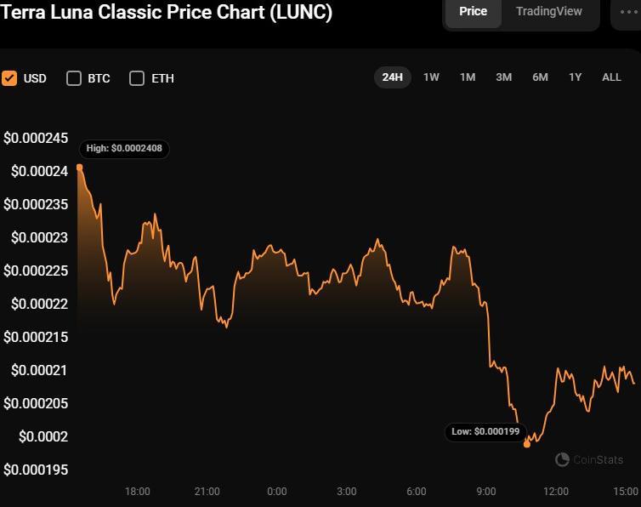This screenshot has height=507, width=641.
Task: Select the 3M time range
Action: pyautogui.click(x=503, y=77)
